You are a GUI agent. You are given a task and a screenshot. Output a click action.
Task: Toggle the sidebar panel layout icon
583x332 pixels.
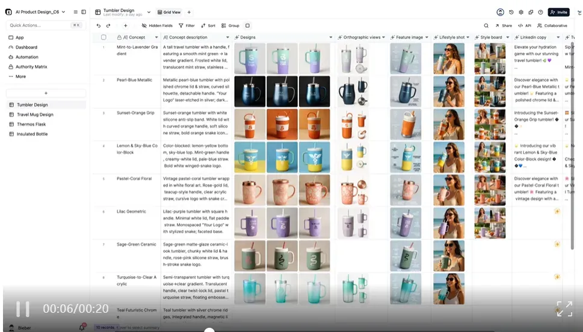pos(84,12)
